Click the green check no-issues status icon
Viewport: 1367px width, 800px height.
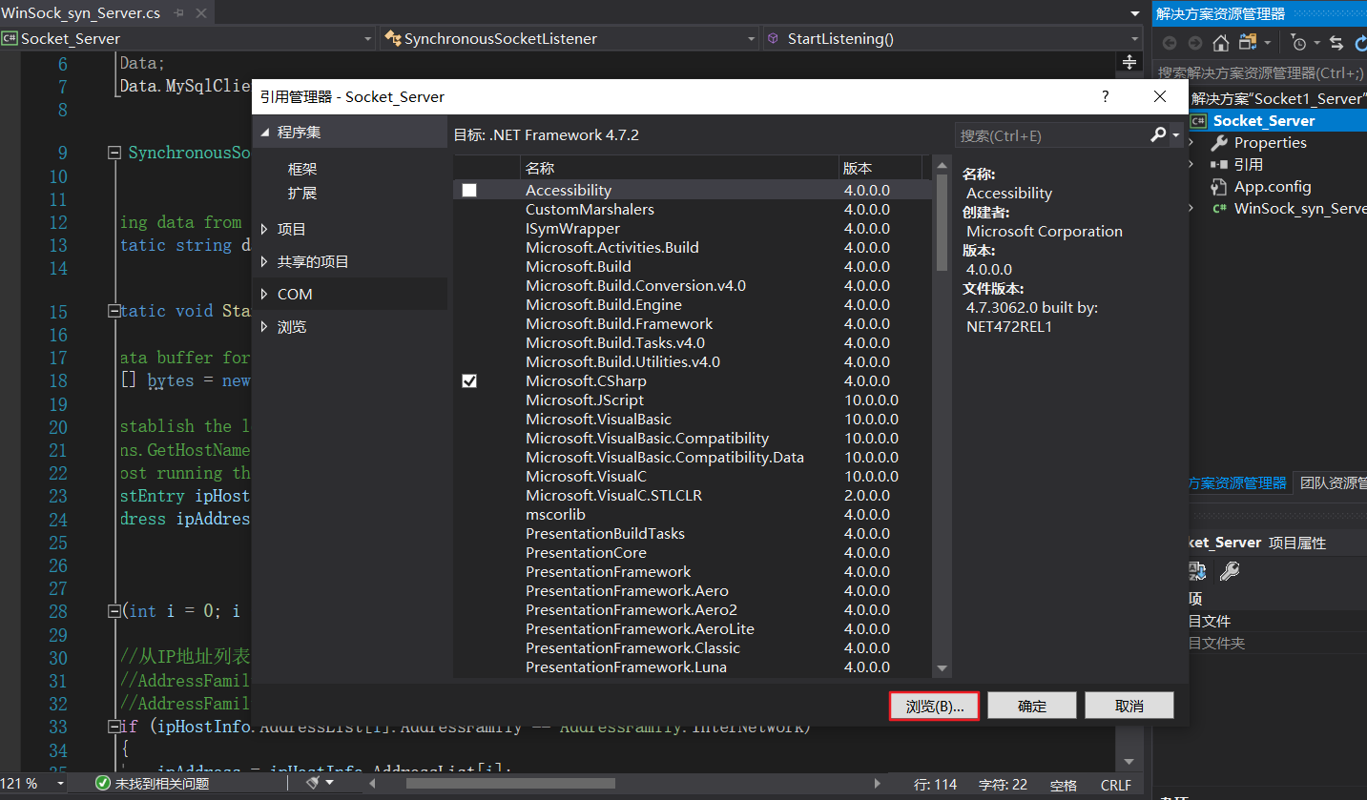103,784
